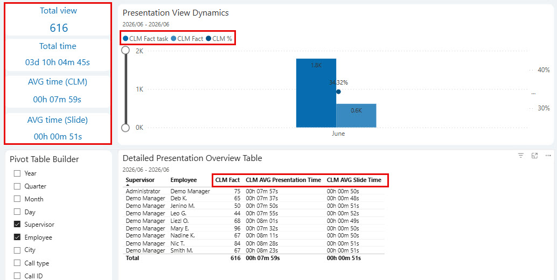
Task: Uncheck the Employee checkbox
Action: coord(17,237)
